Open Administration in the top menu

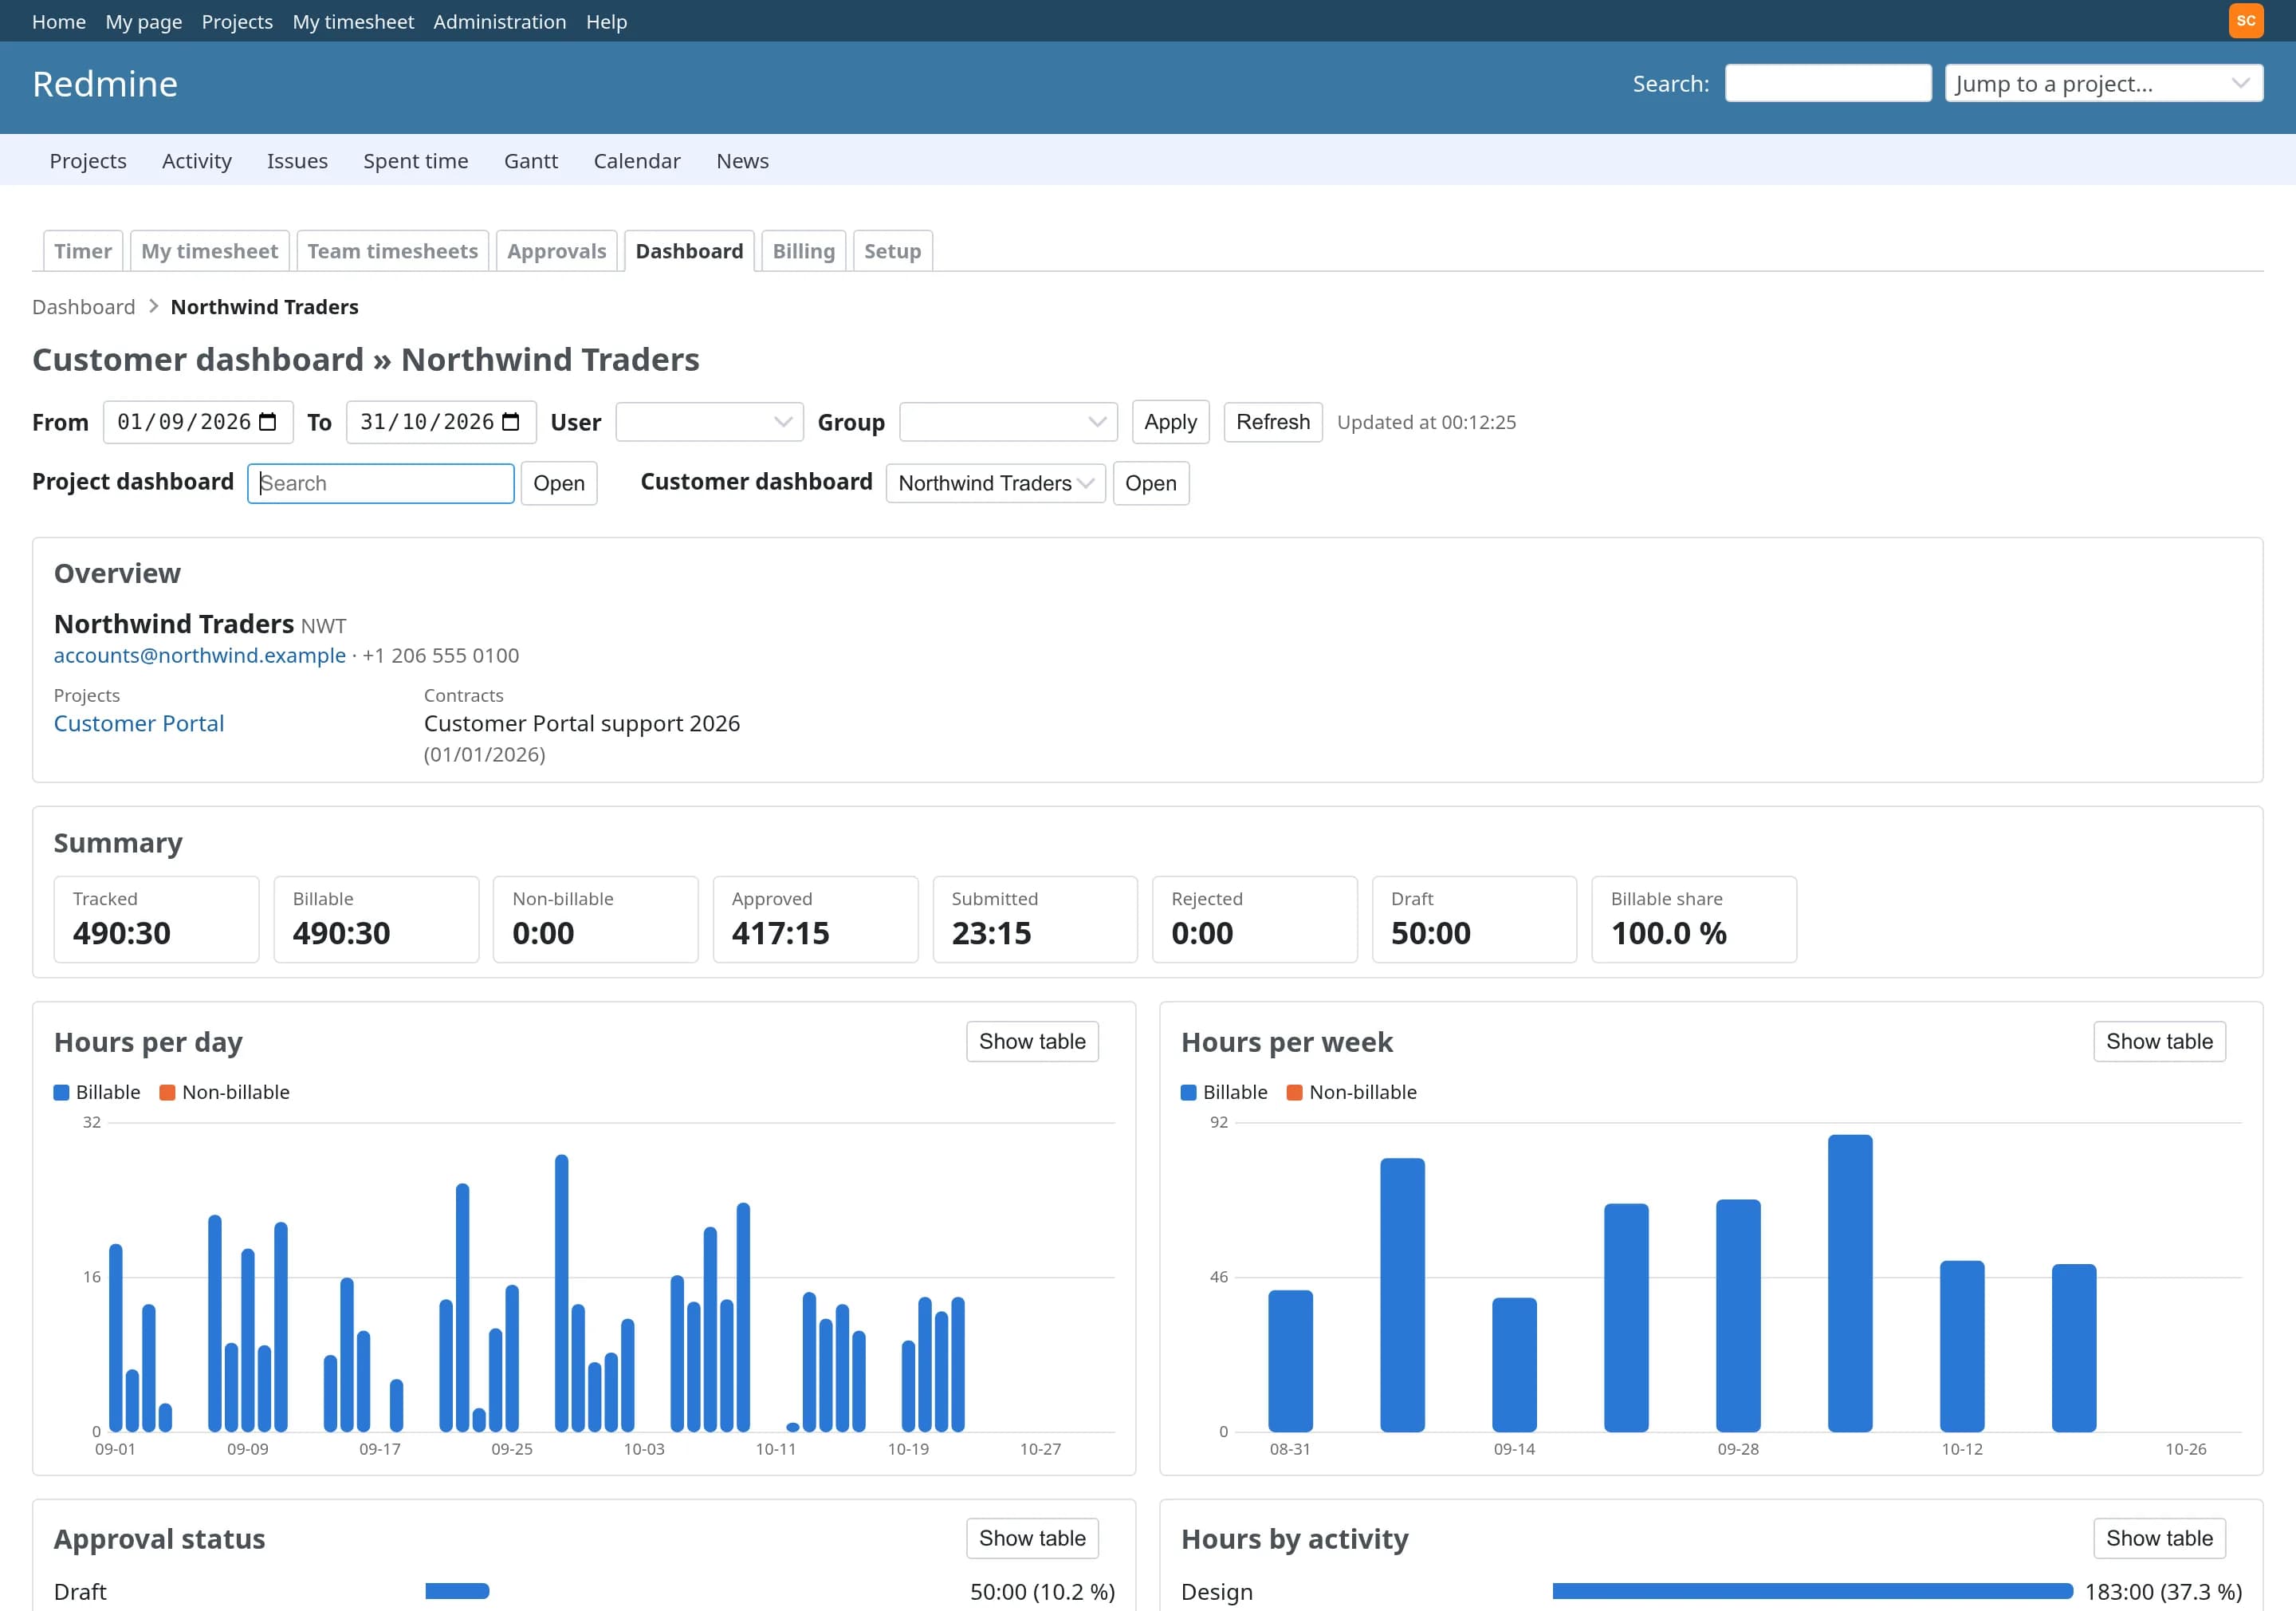(500, 21)
